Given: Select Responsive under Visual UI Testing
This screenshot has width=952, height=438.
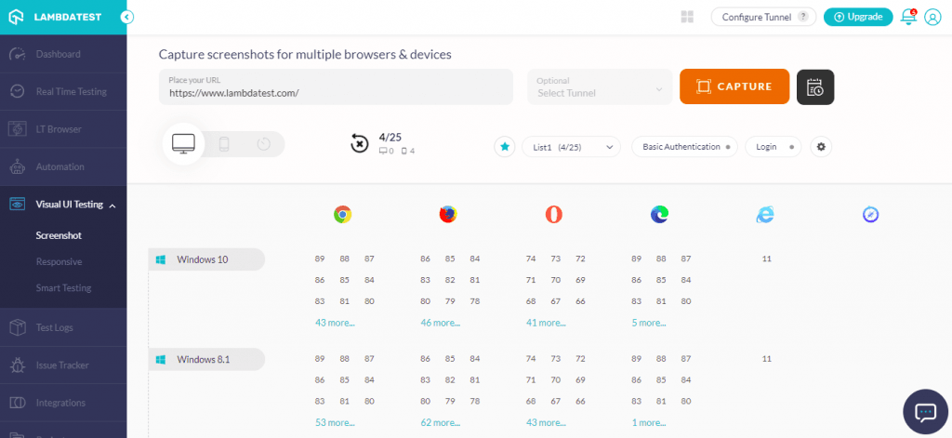Looking at the screenshot, I should coord(59,262).
